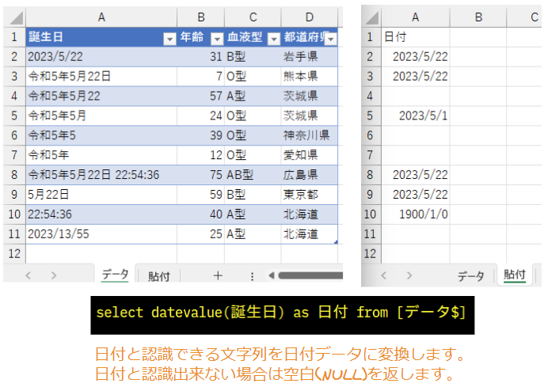Click cell containing 令和5年5 in row 6
The height and width of the screenshot is (387, 544).
pos(101,135)
